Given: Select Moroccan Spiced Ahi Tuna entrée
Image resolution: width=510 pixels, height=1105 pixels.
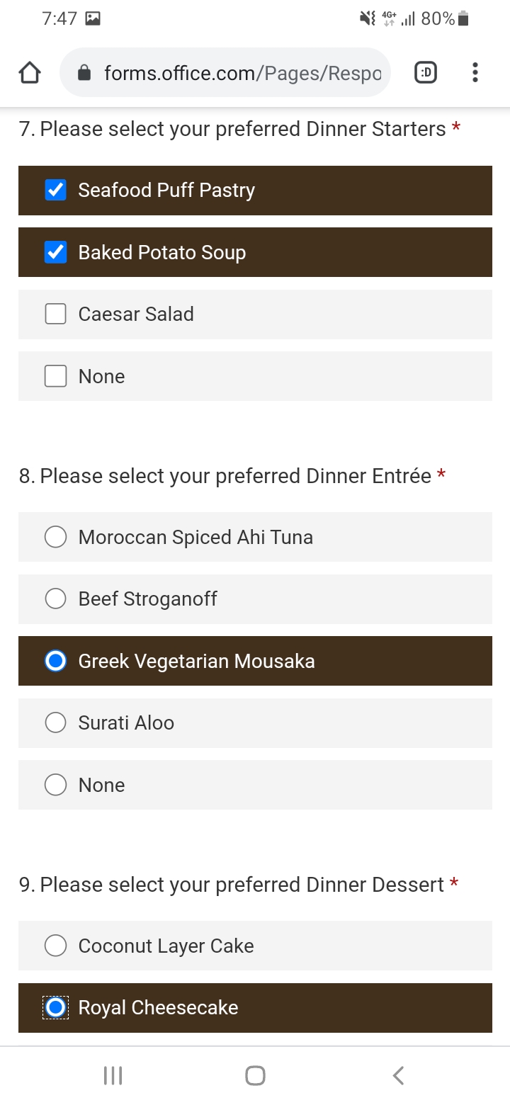Looking at the screenshot, I should [x=55, y=537].
